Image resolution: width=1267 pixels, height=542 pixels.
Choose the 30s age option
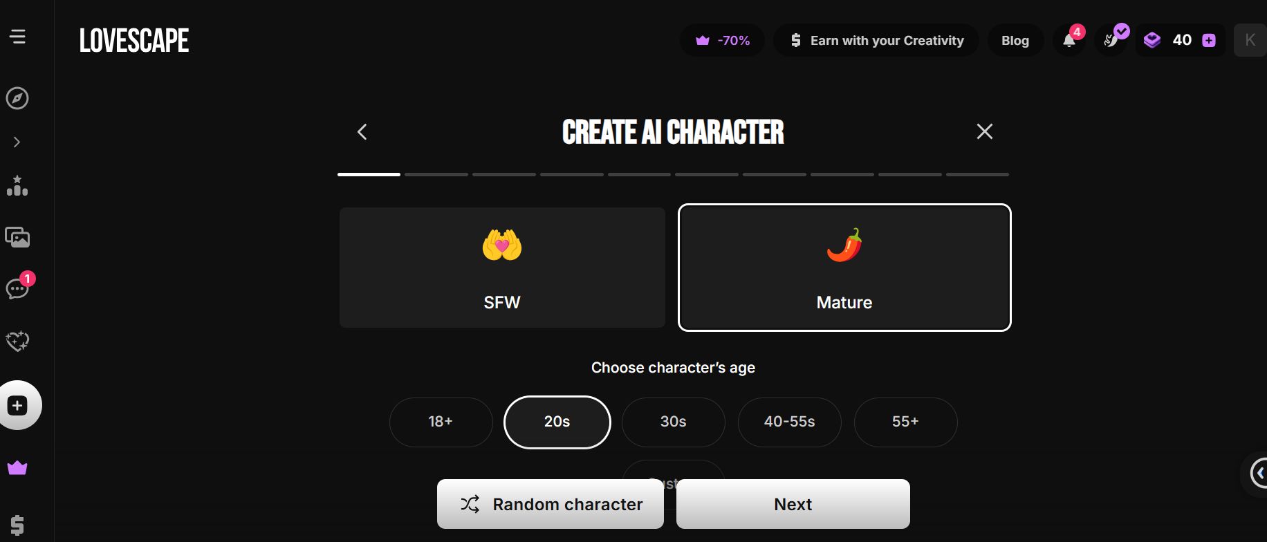pos(673,422)
